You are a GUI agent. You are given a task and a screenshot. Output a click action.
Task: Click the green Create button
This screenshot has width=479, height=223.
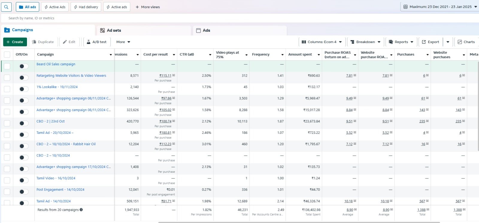pyautogui.click(x=15, y=42)
